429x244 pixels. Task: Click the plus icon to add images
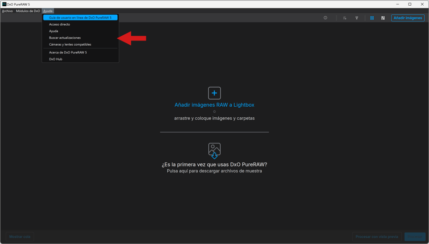tap(214, 93)
